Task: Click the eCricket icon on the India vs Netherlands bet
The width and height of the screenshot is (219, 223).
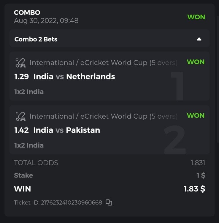Action: 20,63
